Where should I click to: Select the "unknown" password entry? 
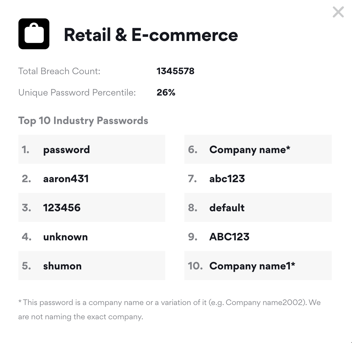(x=65, y=237)
